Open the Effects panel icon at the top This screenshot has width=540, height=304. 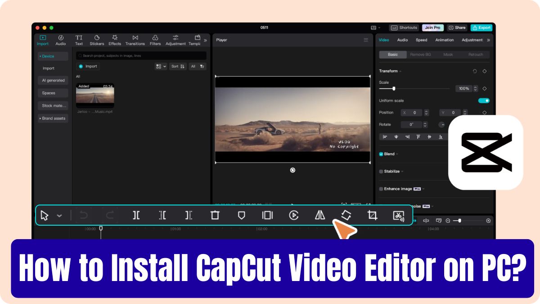coord(115,40)
